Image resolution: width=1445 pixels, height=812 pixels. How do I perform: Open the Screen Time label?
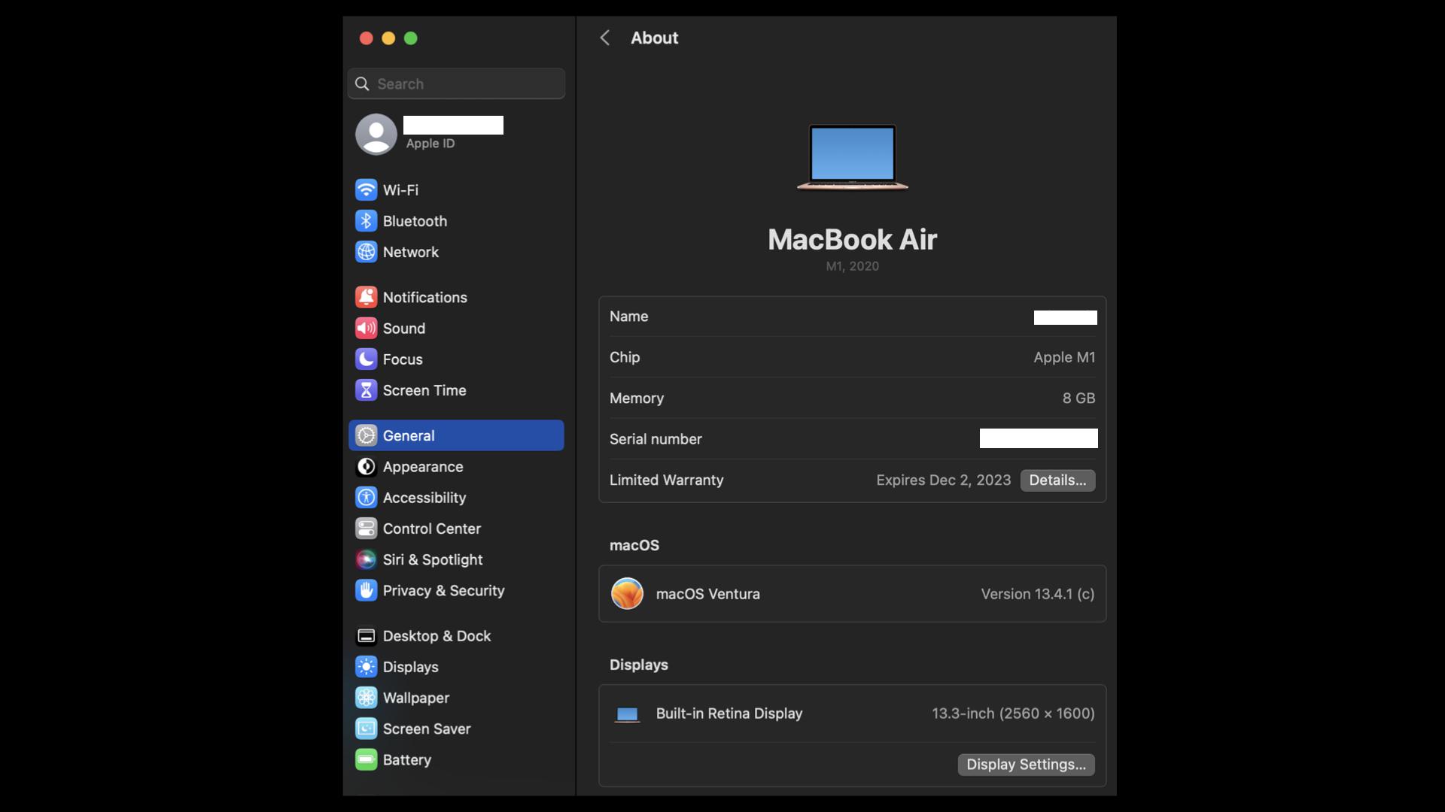click(424, 390)
